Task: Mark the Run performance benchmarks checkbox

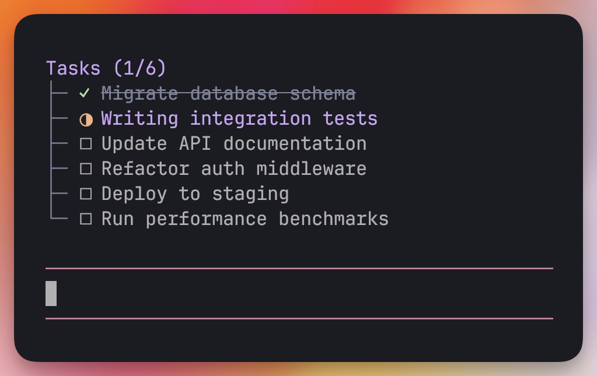Action: point(86,219)
